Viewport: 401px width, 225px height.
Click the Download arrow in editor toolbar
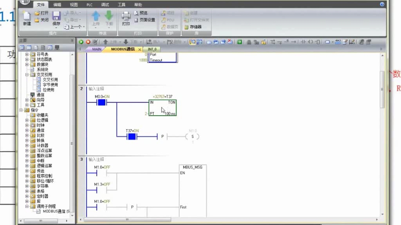point(126,42)
